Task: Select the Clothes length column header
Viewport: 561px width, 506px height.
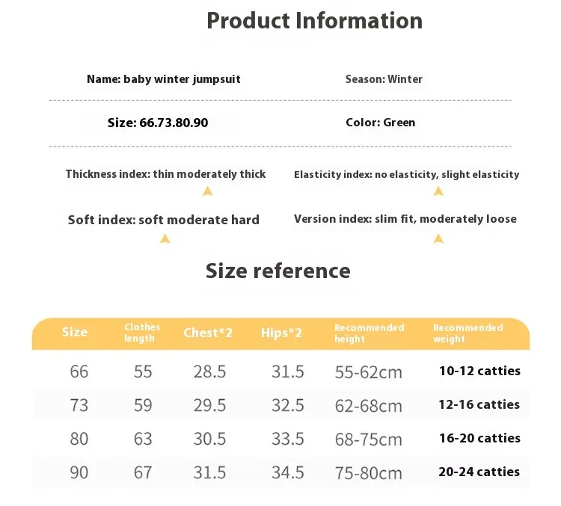Action: [142, 333]
